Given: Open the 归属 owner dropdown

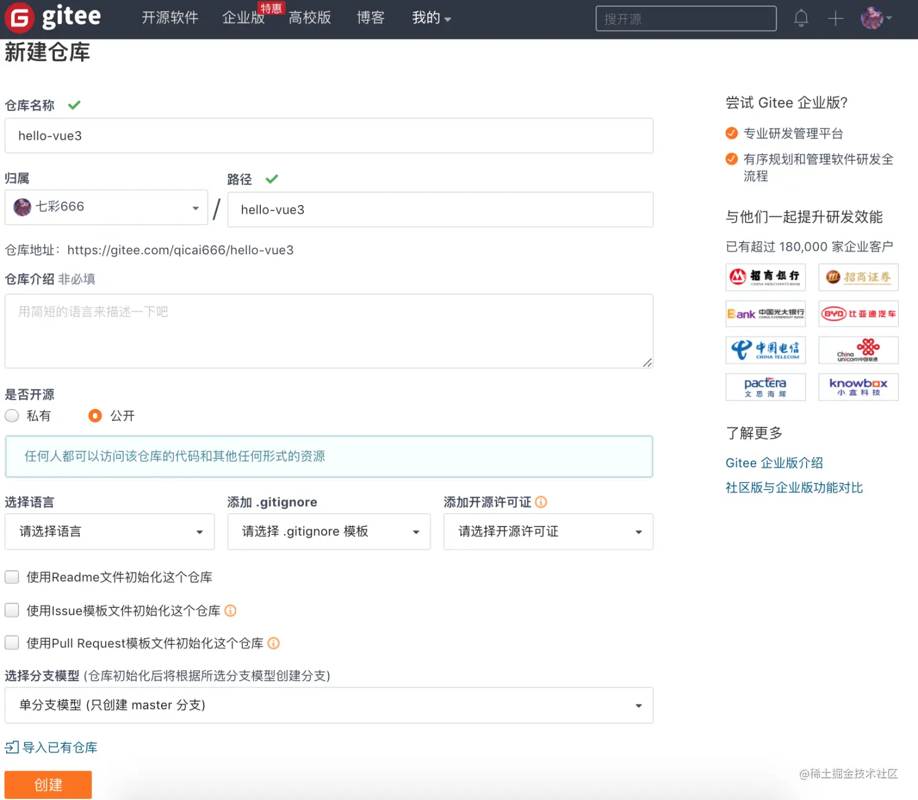Looking at the screenshot, I should (106, 208).
